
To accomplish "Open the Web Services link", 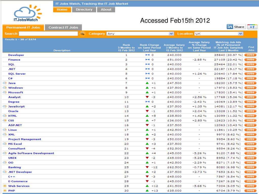I will coord(19,186).
